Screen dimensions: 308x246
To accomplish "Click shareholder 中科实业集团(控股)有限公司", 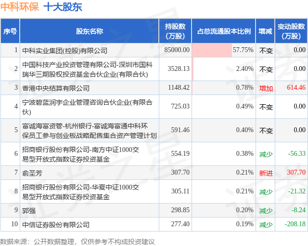I will tap(64, 51).
